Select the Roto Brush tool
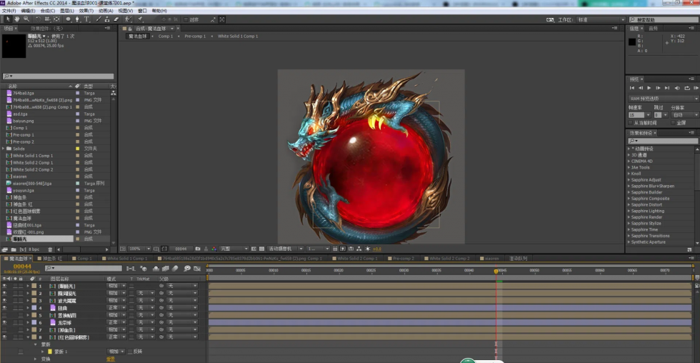The height and width of the screenshot is (363, 700). point(129,19)
